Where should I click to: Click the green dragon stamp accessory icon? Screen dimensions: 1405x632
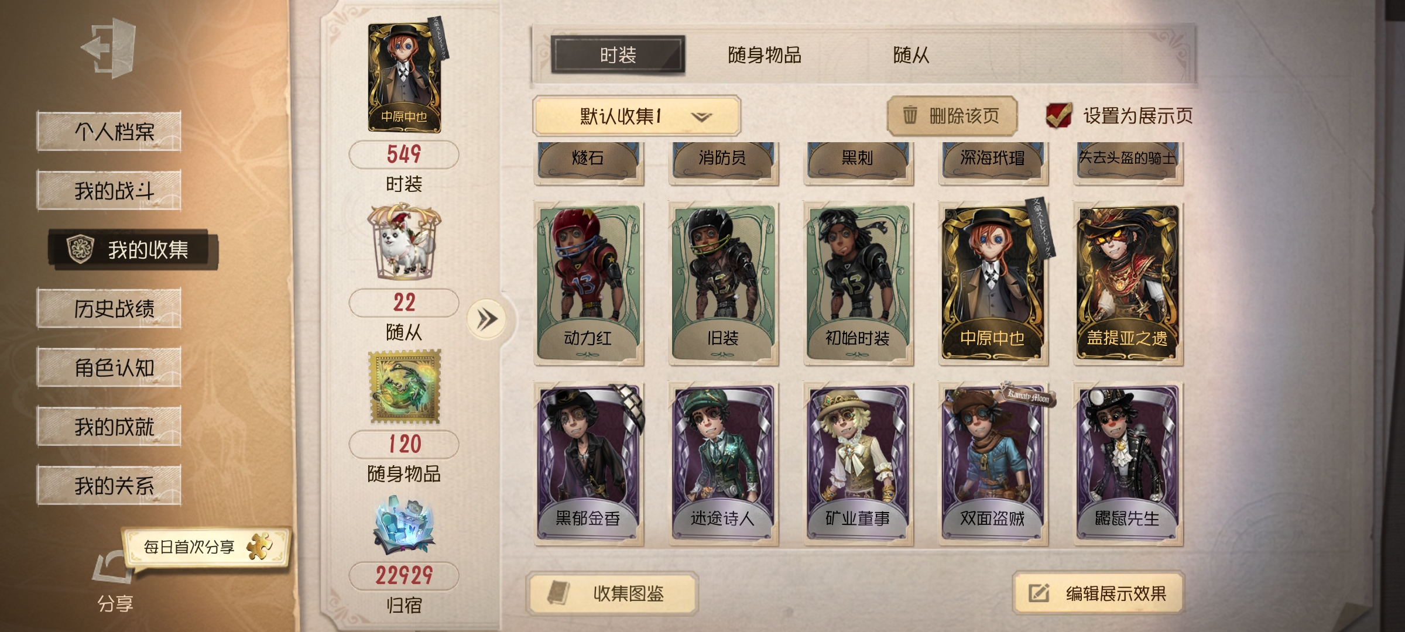click(404, 386)
